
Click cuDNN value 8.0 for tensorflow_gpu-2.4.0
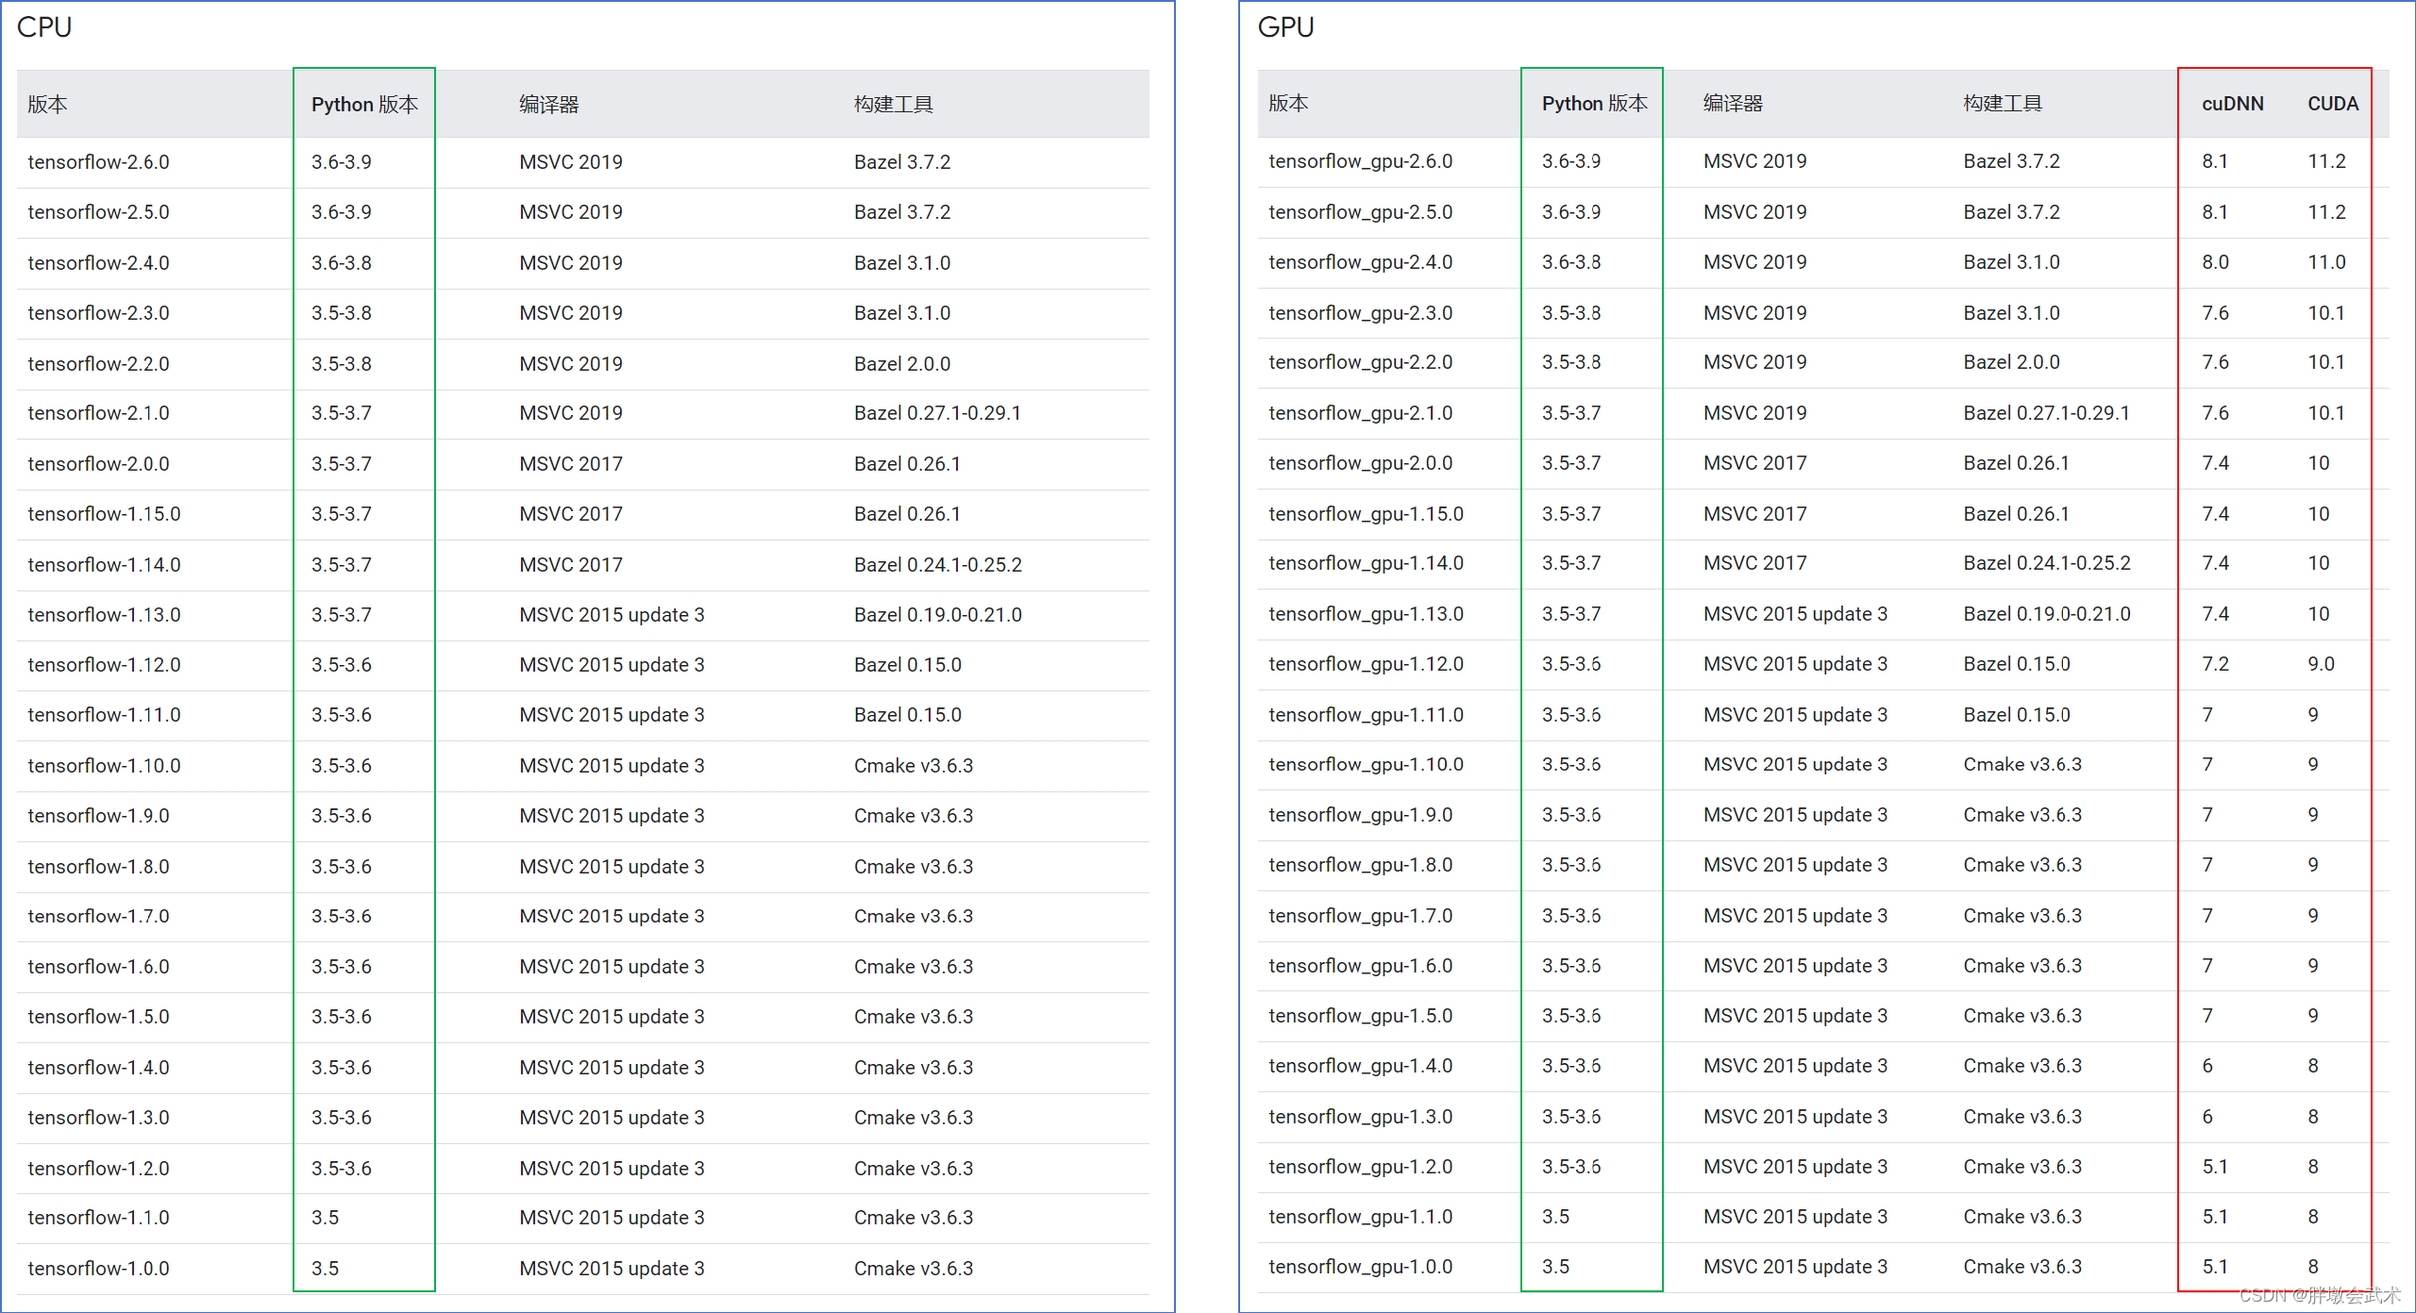2215,262
